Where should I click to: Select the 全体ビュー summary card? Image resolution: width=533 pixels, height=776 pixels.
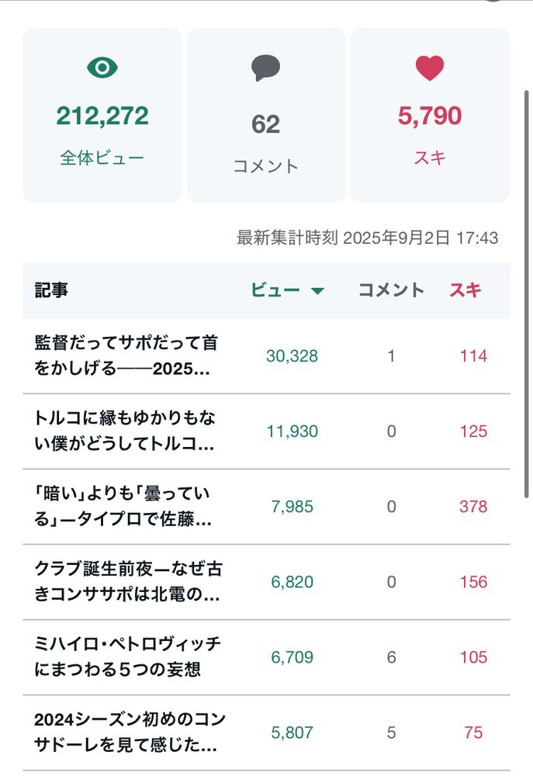click(102, 115)
